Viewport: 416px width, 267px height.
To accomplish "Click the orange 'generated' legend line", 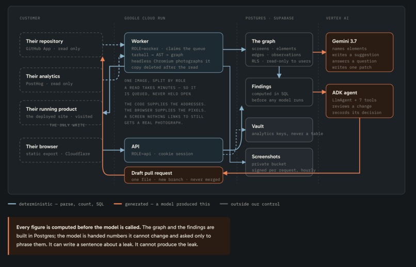I will coord(118,204).
